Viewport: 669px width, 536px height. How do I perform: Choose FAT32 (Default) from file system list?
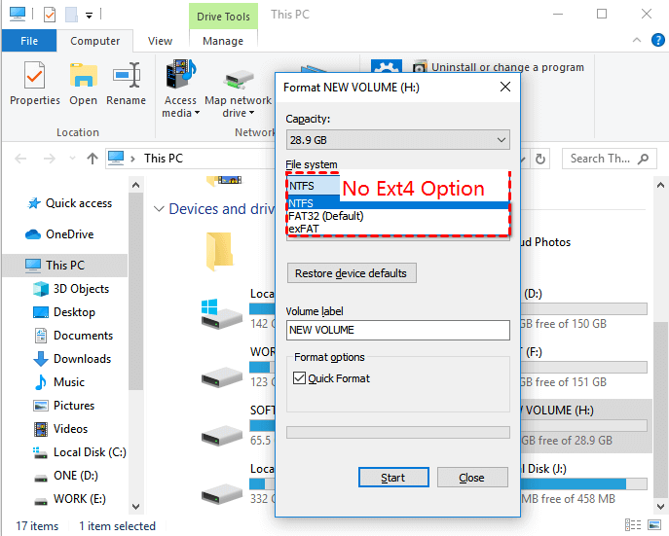click(x=397, y=216)
